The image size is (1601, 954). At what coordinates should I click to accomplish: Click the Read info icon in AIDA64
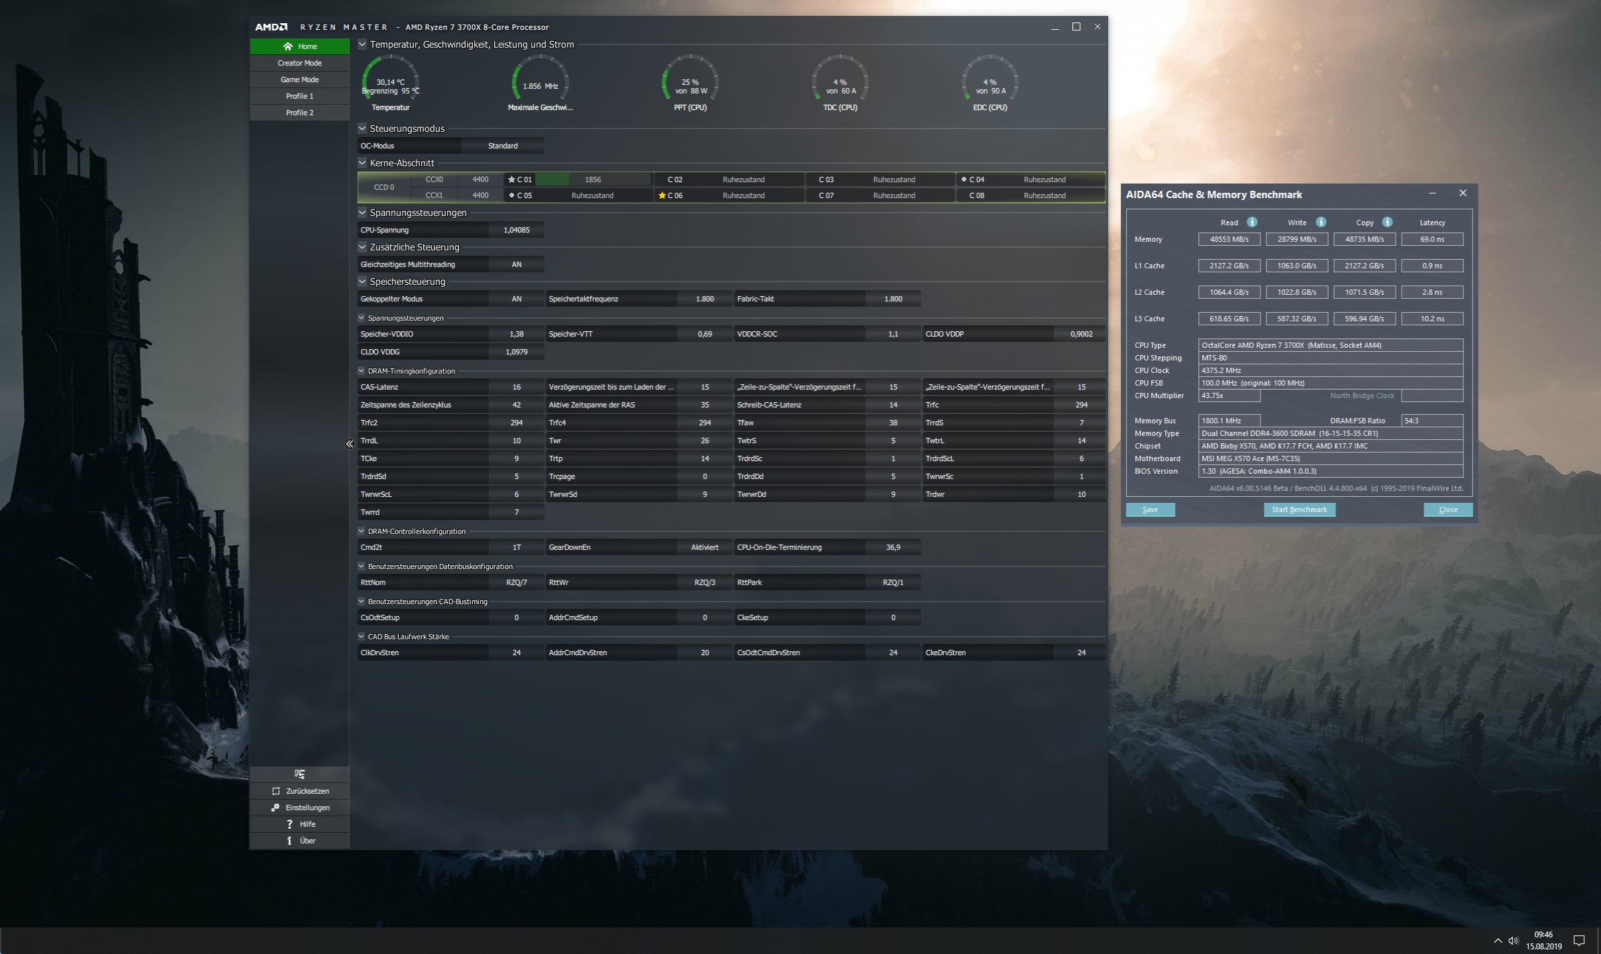(1252, 222)
